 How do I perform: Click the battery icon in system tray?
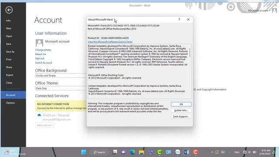coord(255,152)
